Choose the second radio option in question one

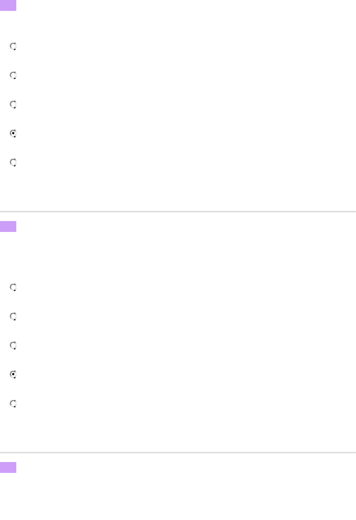tap(13, 75)
